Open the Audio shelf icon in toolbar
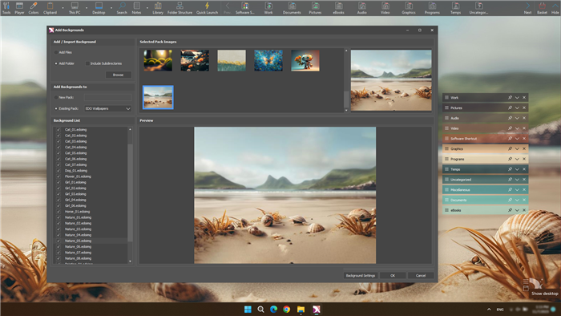This screenshot has height=316, width=561. click(x=361, y=7)
